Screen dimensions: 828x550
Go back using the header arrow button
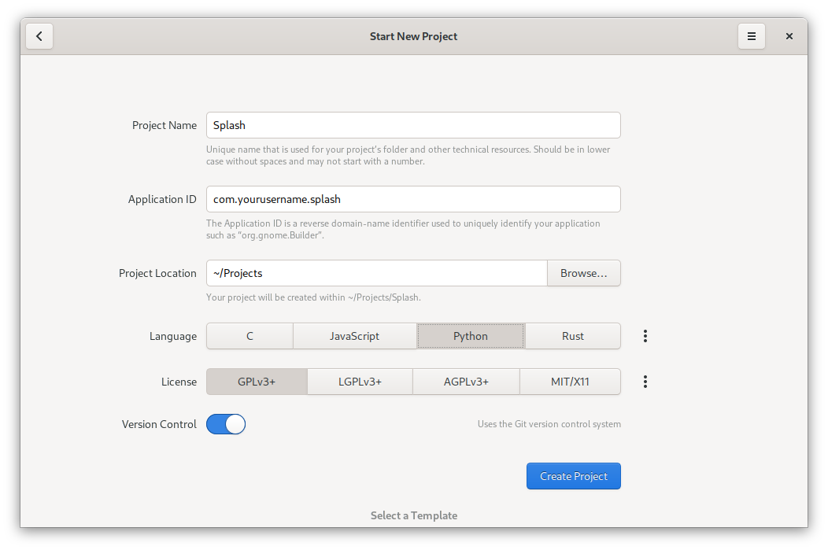click(39, 36)
